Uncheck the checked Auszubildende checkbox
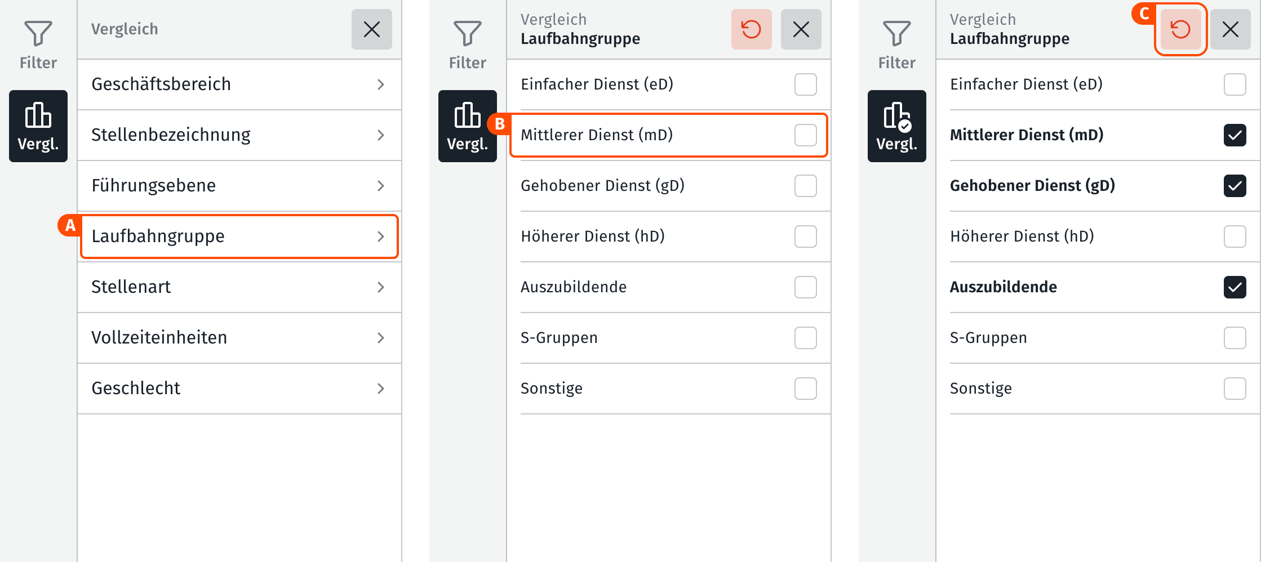This screenshot has width=1261, height=562. (1235, 287)
